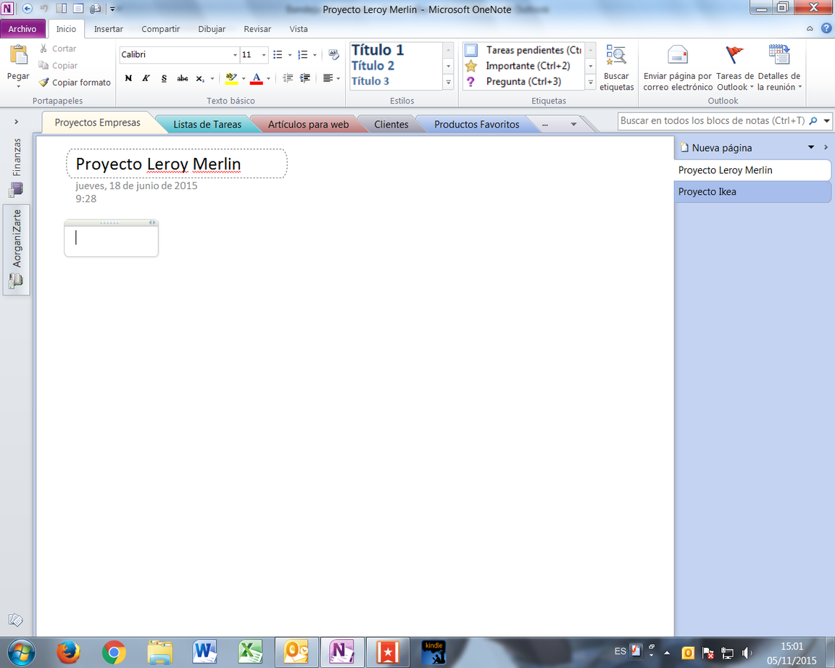Screen dimensions: 835x668
Task: Open the font size dropdown
Action: 264,54
